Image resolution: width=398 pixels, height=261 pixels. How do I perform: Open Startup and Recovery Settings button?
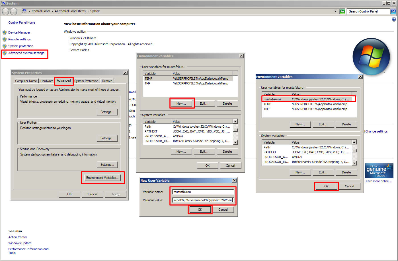107,165
